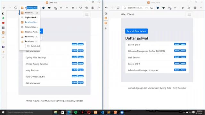This screenshot has width=205, height=115.
Task: Click detail for Etika dan Manajemen Profesi
Action: point(177,51)
